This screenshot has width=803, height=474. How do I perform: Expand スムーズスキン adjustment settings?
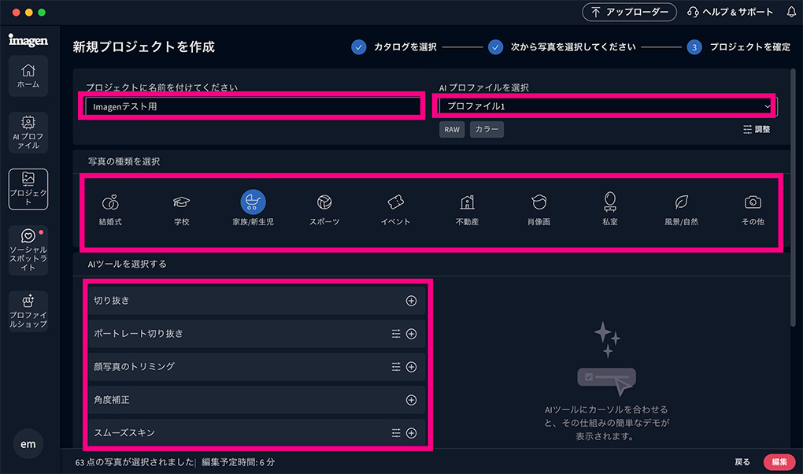coord(396,433)
